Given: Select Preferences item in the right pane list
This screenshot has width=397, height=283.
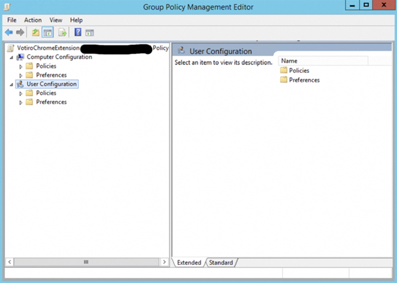Looking at the screenshot, I should point(304,80).
